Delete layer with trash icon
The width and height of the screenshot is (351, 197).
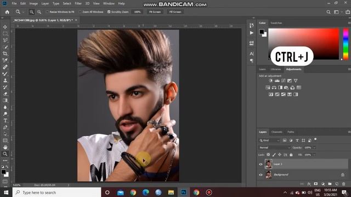[344, 184]
